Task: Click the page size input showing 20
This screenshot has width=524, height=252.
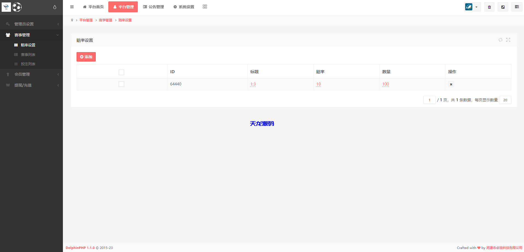Action: coord(505,100)
